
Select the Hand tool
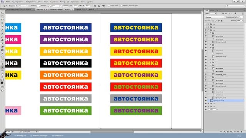(2, 74)
